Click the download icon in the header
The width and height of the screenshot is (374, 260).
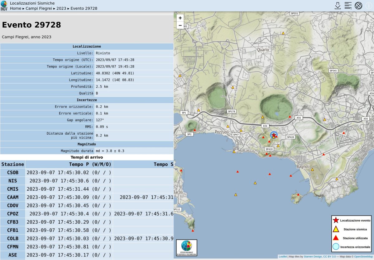[x=338, y=6]
